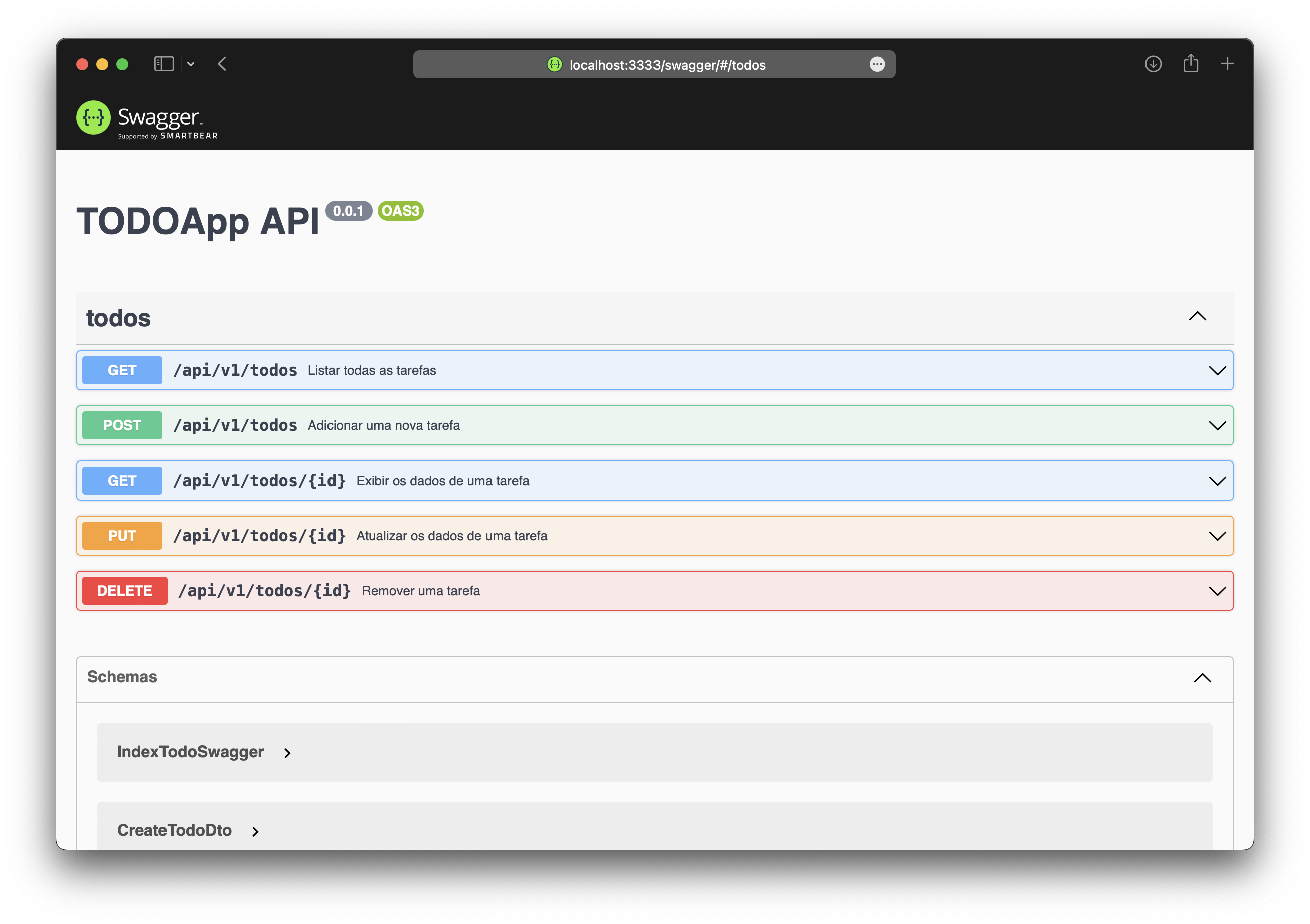Viewport: 1310px width, 924px height.
Task: Toggle the Safari sidebar icon
Action: (163, 64)
